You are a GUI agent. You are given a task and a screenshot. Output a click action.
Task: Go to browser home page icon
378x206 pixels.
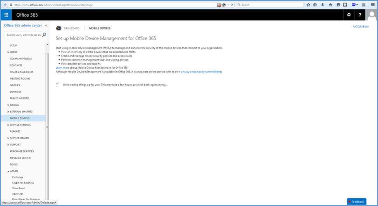[x=331, y=5]
